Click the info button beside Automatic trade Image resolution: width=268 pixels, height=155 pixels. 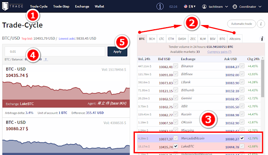point(261,24)
